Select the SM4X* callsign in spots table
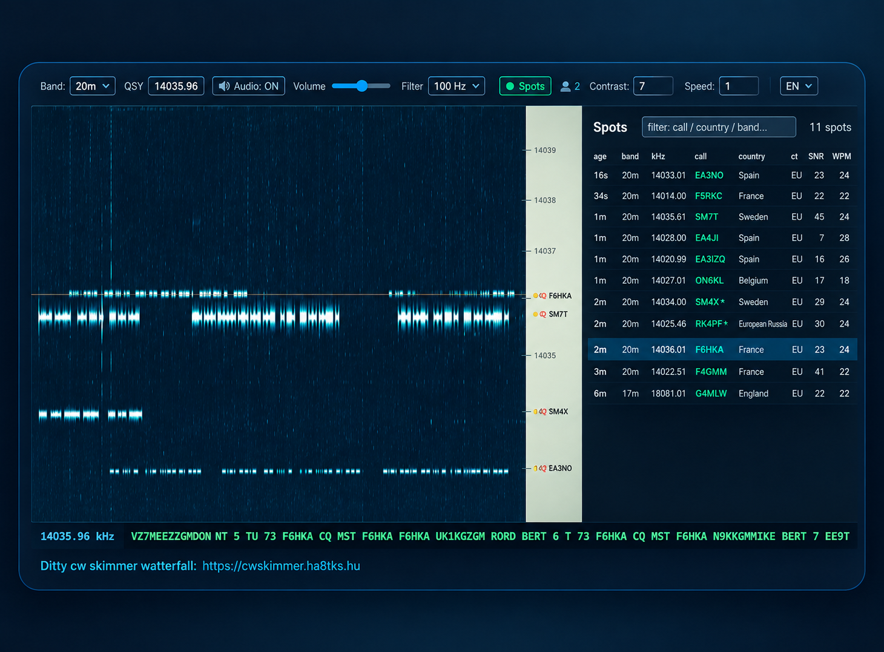884x652 pixels. click(x=710, y=302)
